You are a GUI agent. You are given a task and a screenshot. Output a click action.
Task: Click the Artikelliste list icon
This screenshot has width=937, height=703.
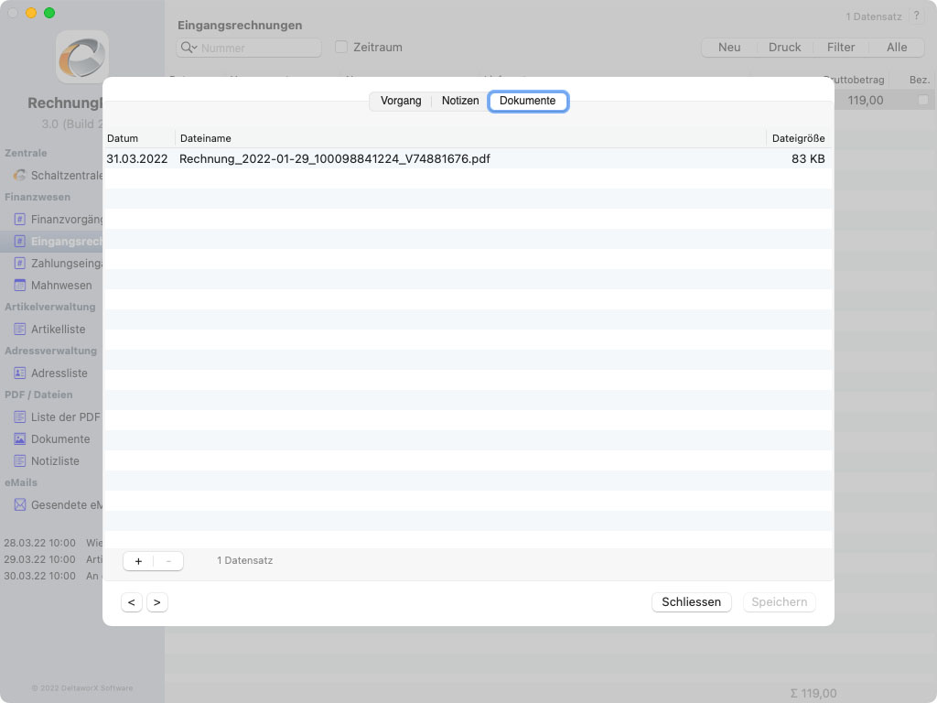[x=19, y=329]
